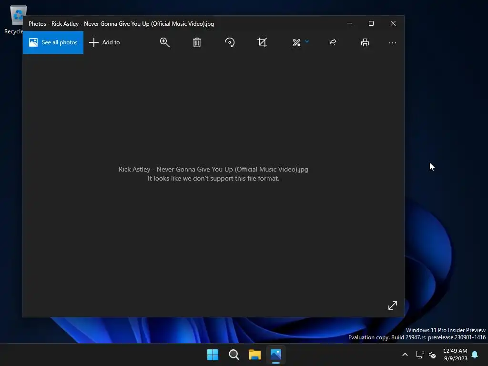Enter full screen with diagonal arrows icon
This screenshot has height=366, width=488.
click(x=393, y=305)
